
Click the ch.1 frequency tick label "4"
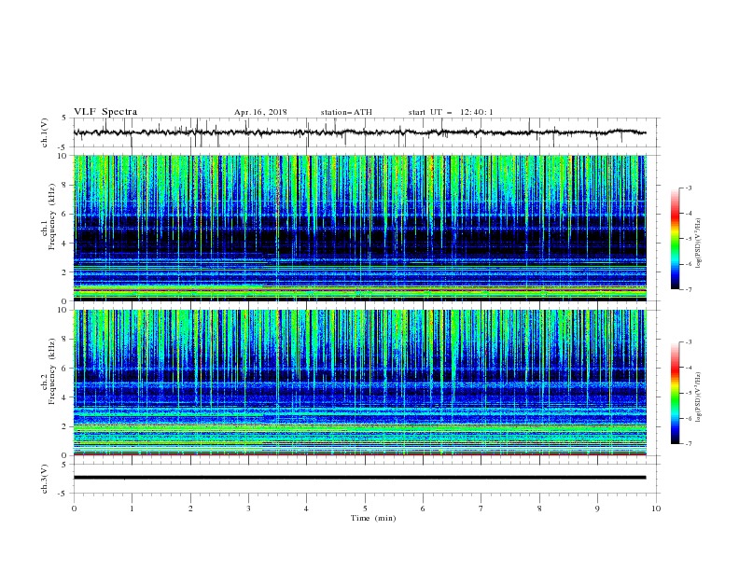point(65,244)
